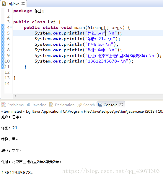The width and height of the screenshot is (163, 177).
Task: Close the Lxj.java editor tab
Action: click(x=23, y=4)
